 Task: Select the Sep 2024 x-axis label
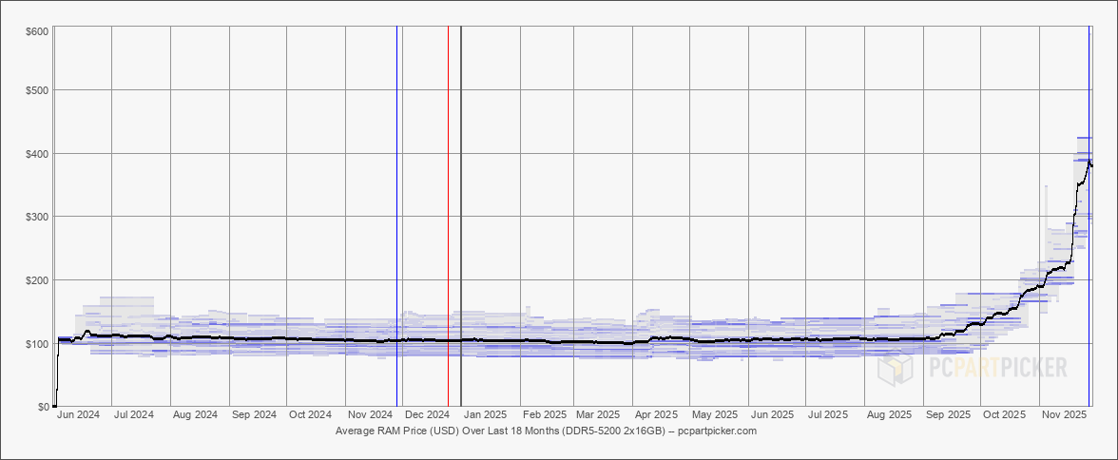[254, 415]
